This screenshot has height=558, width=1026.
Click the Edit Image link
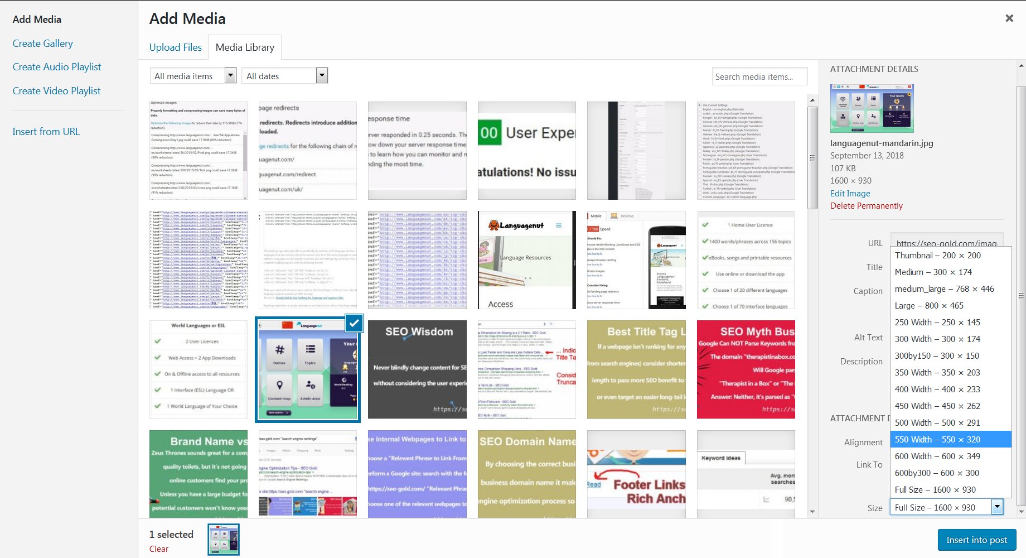pyautogui.click(x=850, y=194)
